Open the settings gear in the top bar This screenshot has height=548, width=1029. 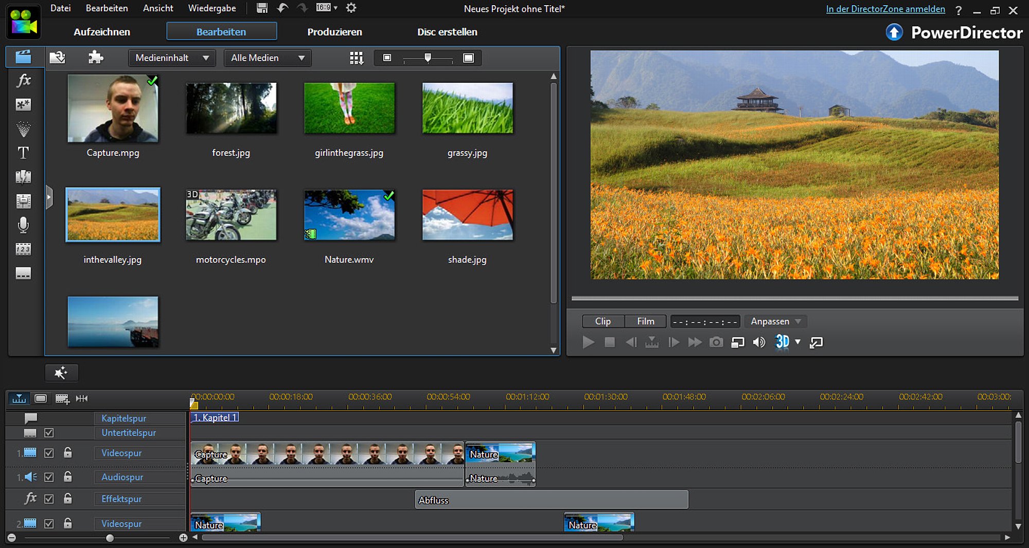tap(351, 8)
